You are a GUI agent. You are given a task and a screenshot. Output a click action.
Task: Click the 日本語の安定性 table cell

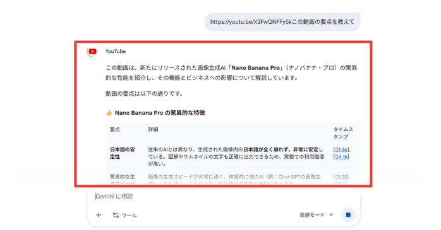coord(123,153)
